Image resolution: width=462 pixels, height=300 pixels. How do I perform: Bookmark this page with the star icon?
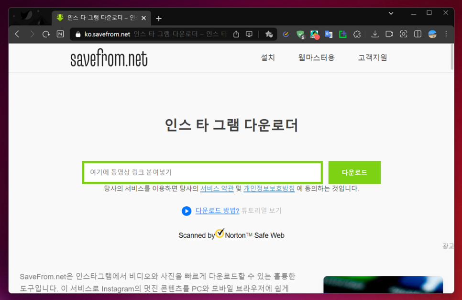pyautogui.click(x=269, y=34)
